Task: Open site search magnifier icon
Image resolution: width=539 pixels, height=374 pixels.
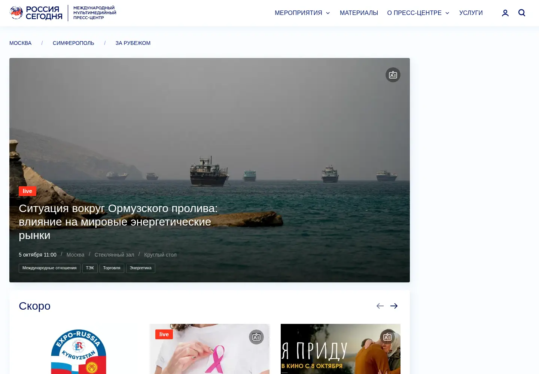Action: click(x=522, y=13)
